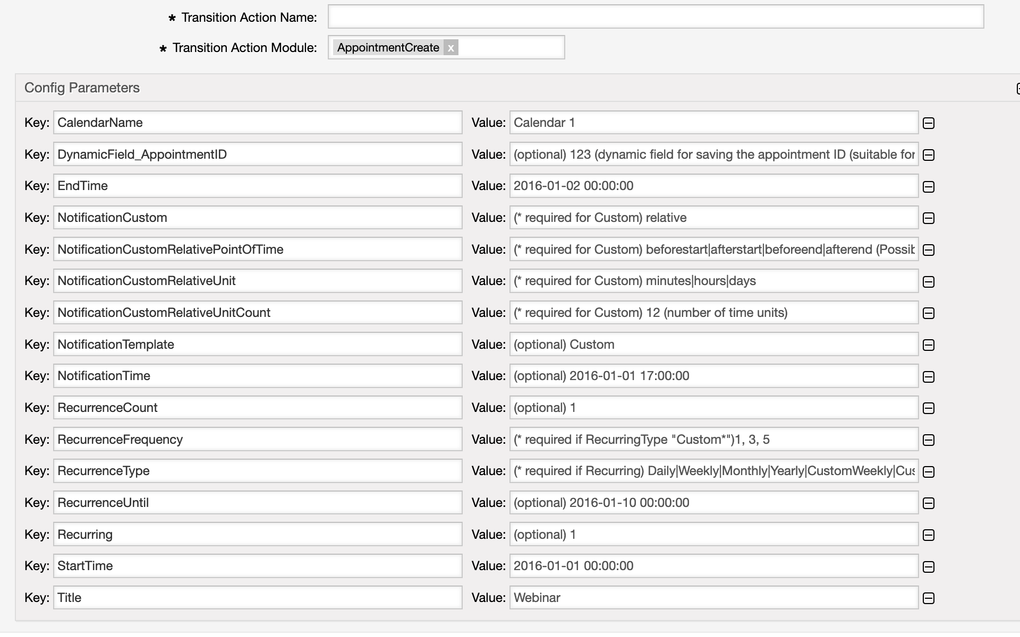Delete the EndTime parameter row
This screenshot has height=637, width=1020.
[x=929, y=187]
